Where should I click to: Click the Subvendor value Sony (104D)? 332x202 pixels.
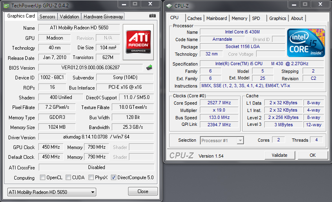[x=125, y=77]
